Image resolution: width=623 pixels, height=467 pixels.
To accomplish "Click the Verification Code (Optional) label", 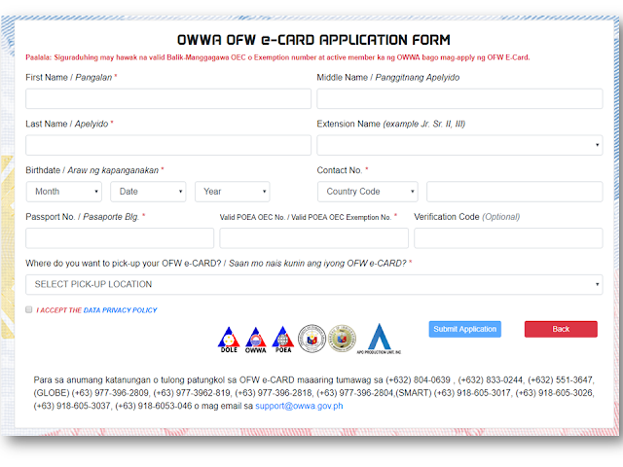I will [x=467, y=217].
